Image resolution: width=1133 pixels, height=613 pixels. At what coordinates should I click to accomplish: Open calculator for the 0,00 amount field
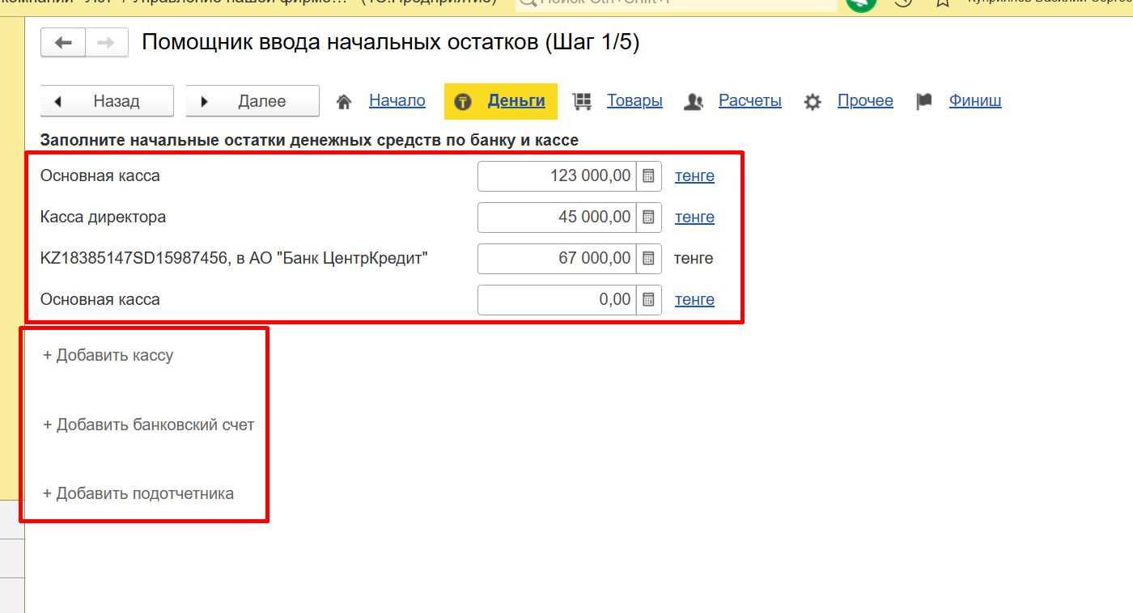point(648,299)
